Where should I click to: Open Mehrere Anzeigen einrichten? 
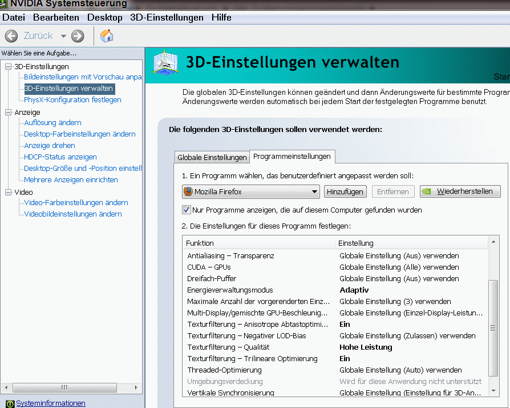click(x=71, y=179)
